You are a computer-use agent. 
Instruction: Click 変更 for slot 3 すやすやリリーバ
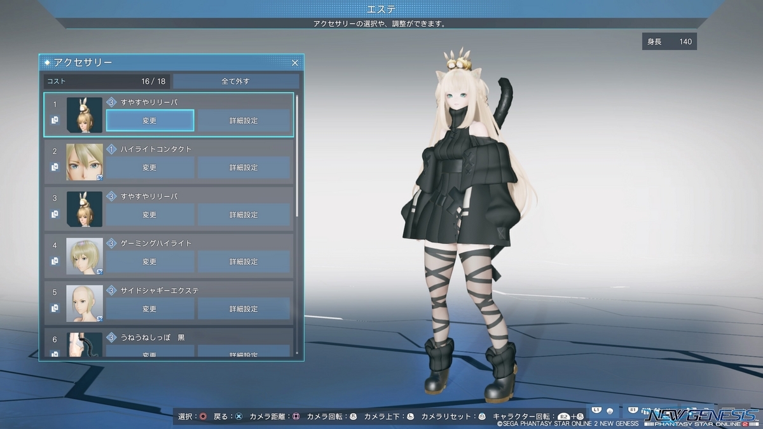click(x=149, y=215)
